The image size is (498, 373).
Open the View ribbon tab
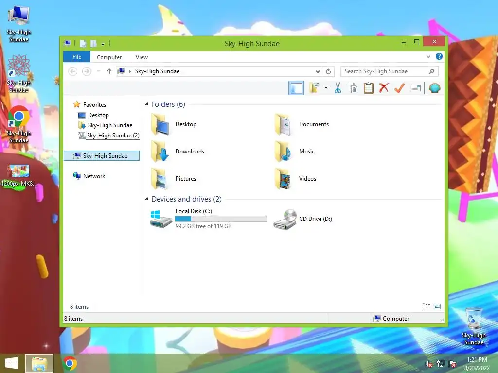pos(142,57)
